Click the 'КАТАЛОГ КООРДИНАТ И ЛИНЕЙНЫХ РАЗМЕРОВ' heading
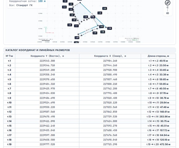This screenshot has width=179, height=148. coord(37,50)
